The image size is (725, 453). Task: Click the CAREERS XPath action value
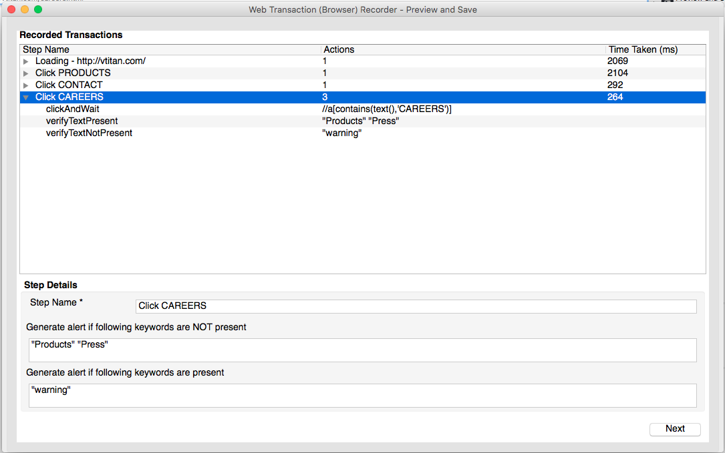pyautogui.click(x=387, y=109)
